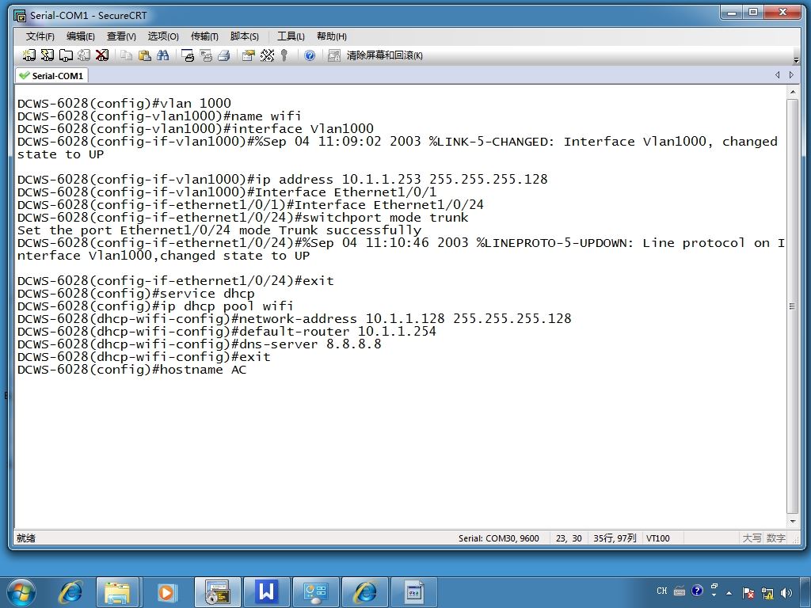Click the tab scroll left arrow
This screenshot has width=811, height=608.
point(778,75)
